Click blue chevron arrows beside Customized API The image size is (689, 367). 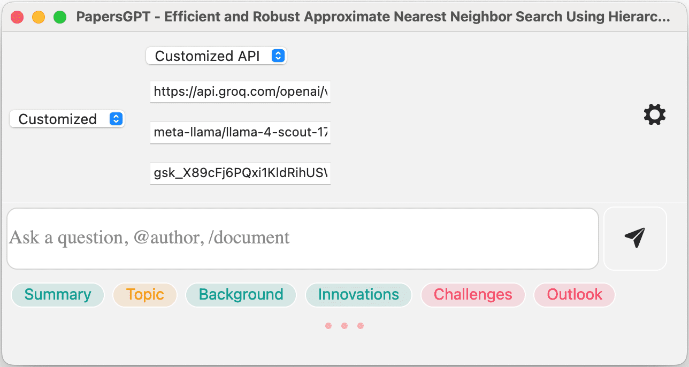coord(278,56)
